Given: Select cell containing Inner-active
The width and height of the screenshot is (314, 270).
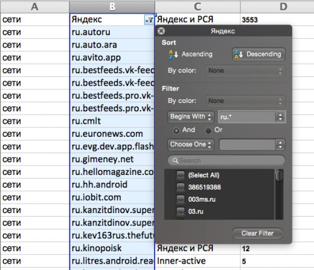Looking at the screenshot, I should (x=197, y=261).
